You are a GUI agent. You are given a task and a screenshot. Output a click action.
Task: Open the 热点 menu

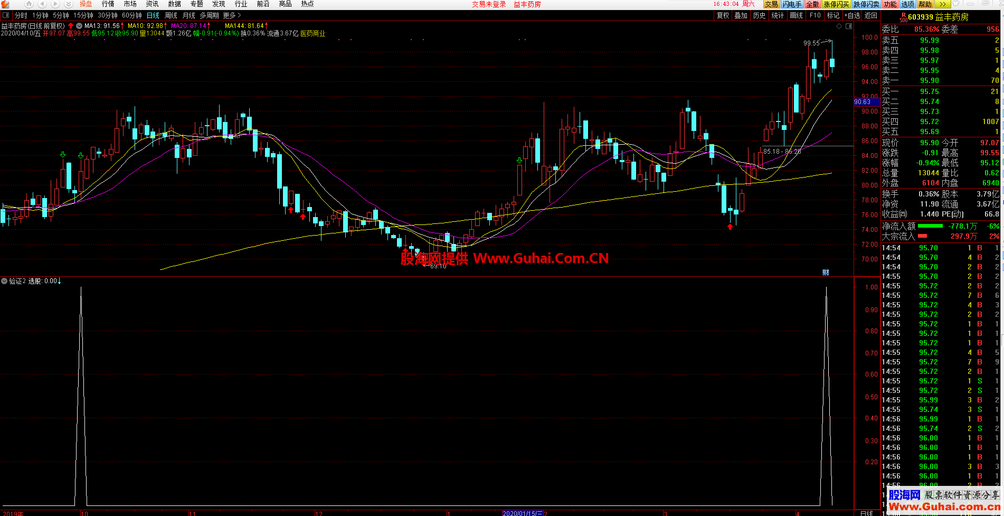[307, 4]
